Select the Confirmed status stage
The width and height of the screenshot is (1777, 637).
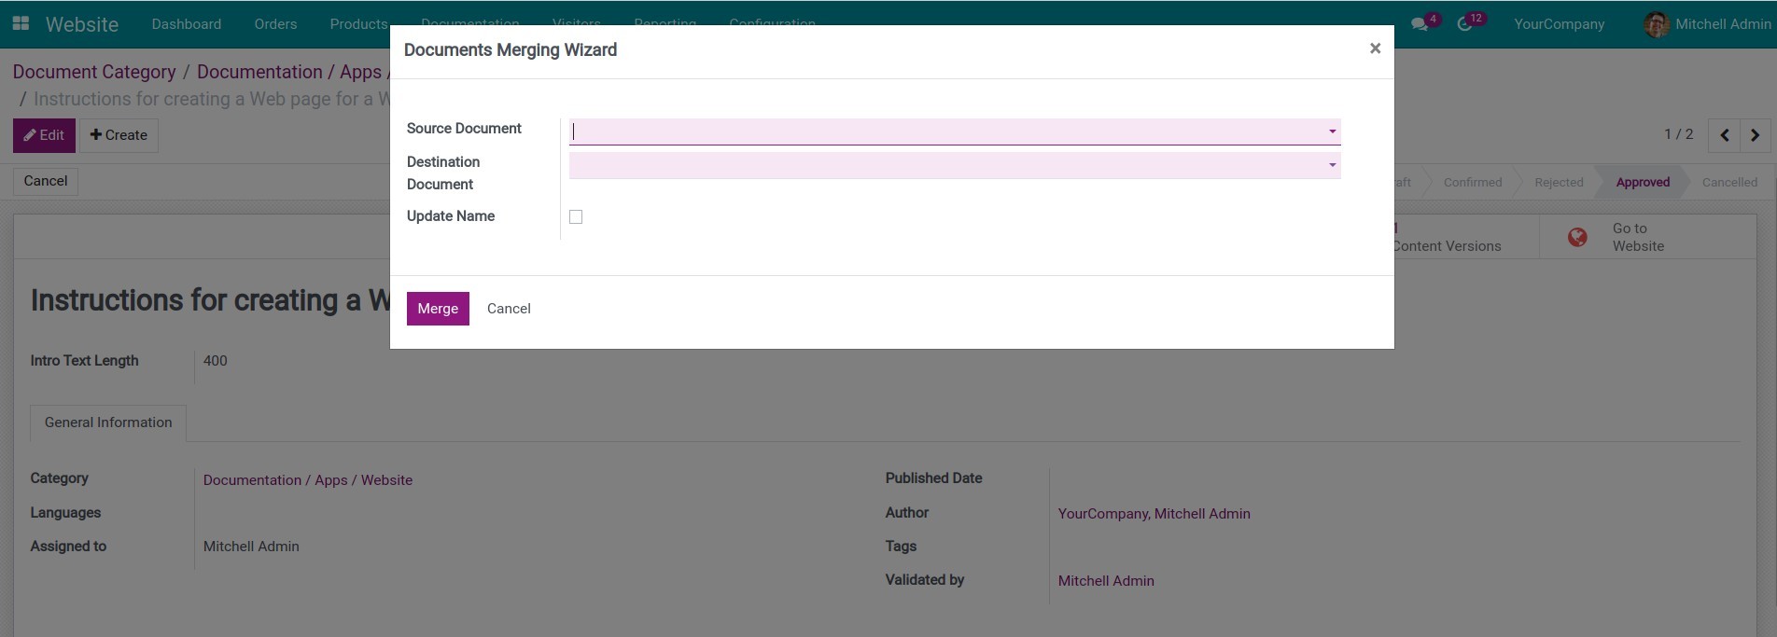(1473, 182)
